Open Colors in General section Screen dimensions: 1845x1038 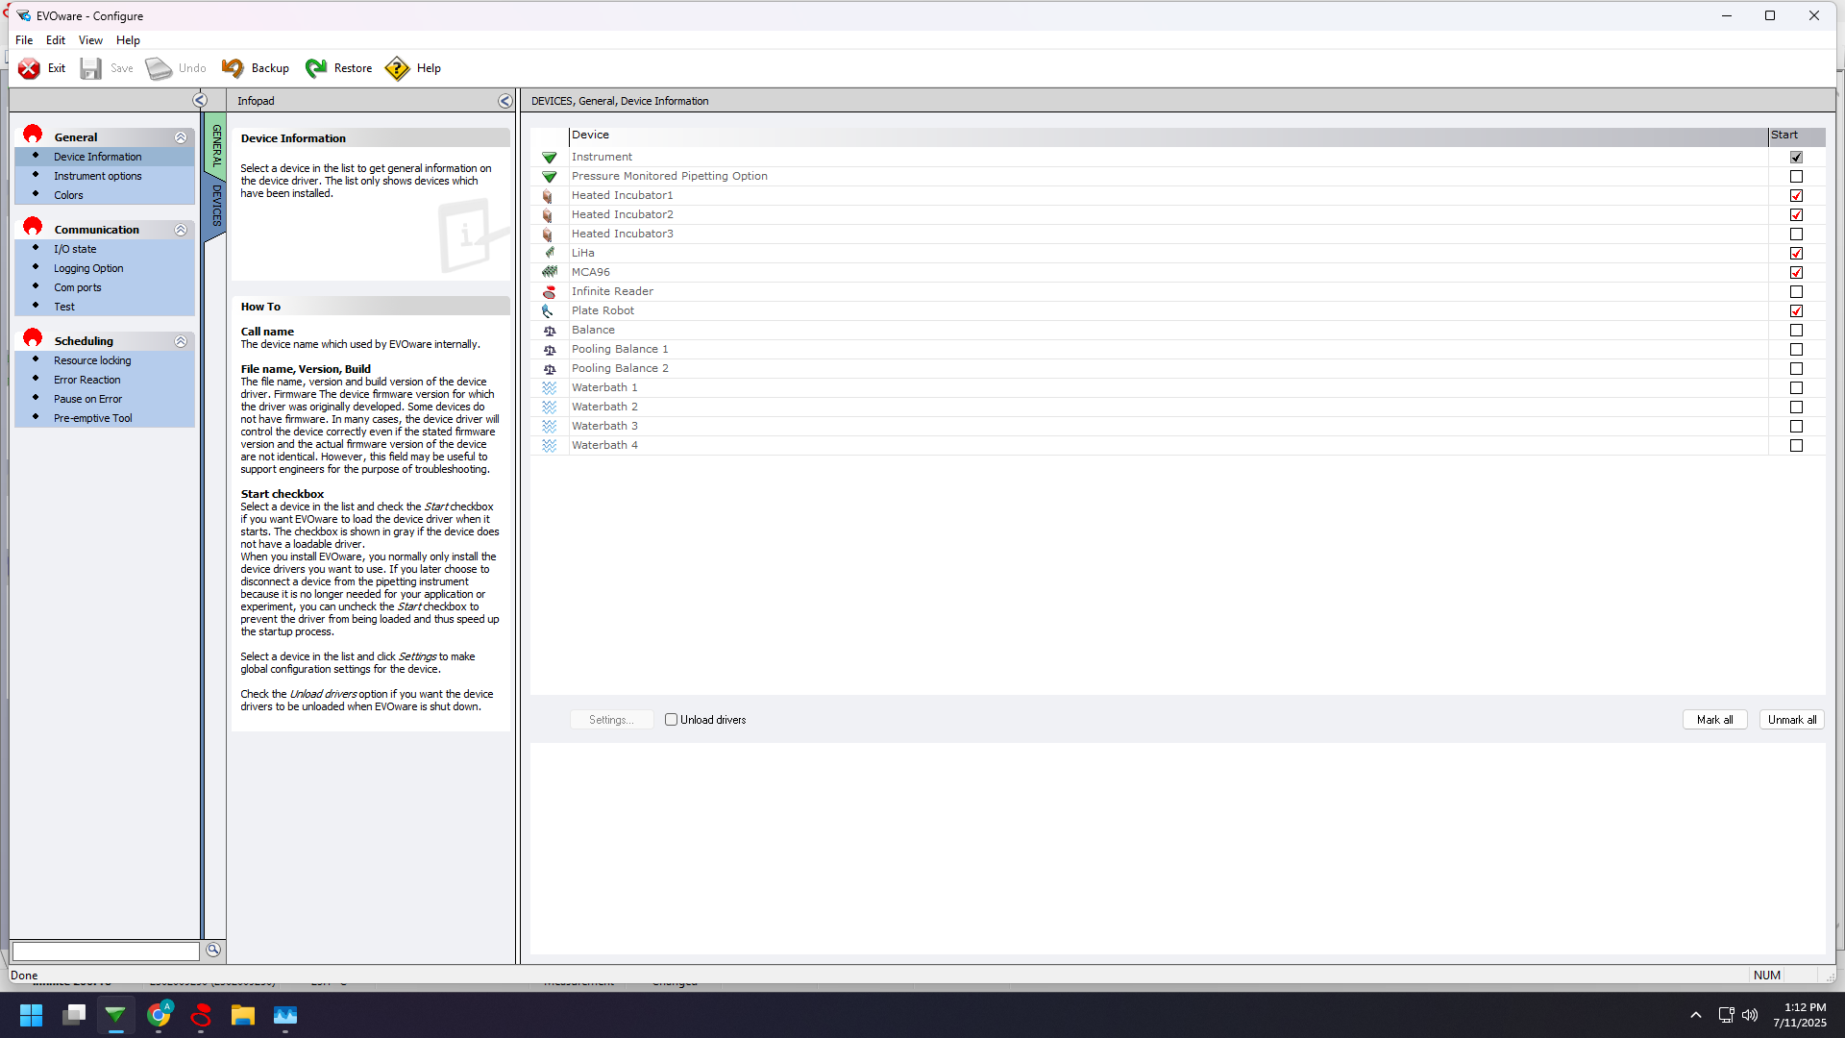click(68, 196)
